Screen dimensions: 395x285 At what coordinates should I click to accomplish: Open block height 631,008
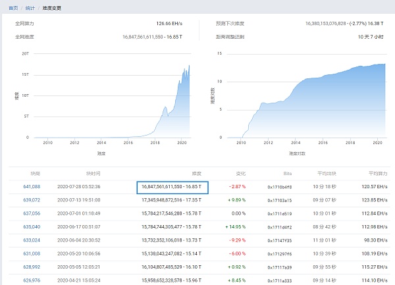pyautogui.click(x=31, y=253)
